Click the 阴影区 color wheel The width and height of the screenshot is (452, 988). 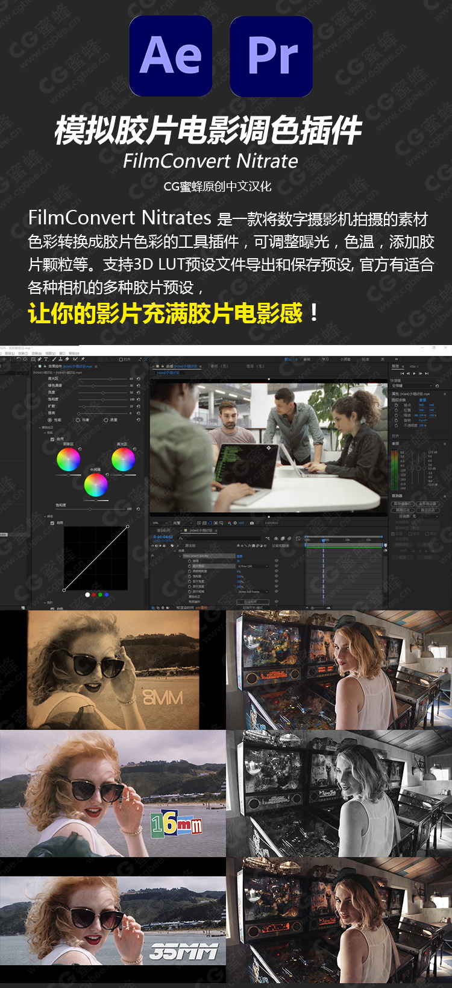(68, 459)
